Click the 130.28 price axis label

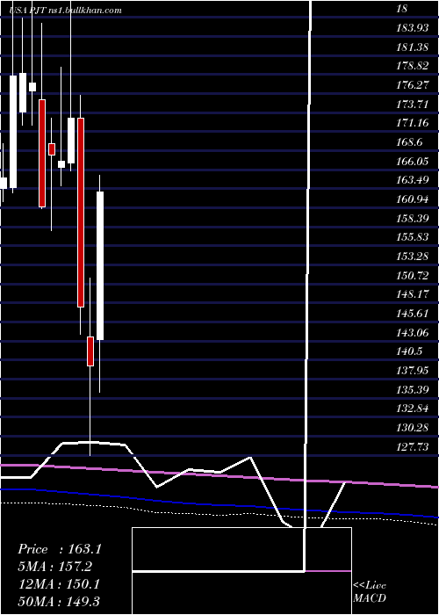point(412,428)
